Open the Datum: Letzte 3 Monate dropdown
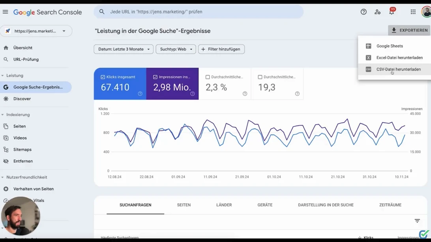Image resolution: width=431 pixels, height=242 pixels. click(124, 49)
